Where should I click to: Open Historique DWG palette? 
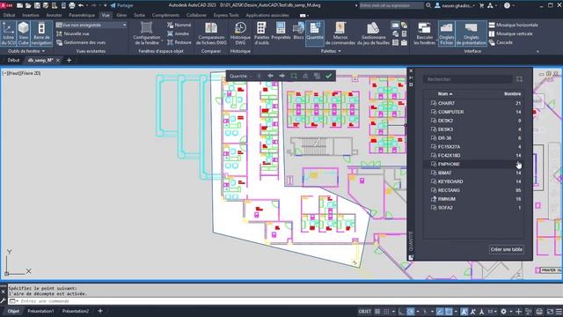pyautogui.click(x=240, y=33)
